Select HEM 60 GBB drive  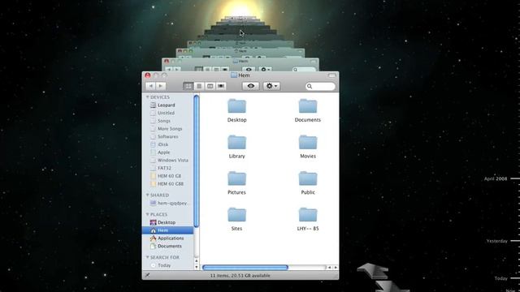coord(167,184)
